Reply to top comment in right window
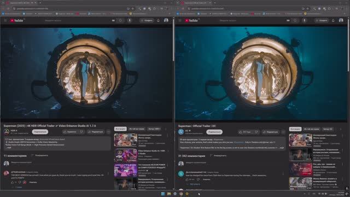Viewport: 350px width, 197px height. pyautogui.click(x=207, y=179)
